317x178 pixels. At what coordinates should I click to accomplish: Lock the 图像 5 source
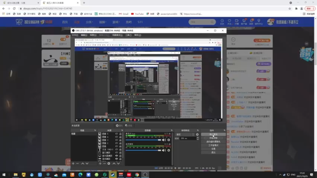pos(120,134)
